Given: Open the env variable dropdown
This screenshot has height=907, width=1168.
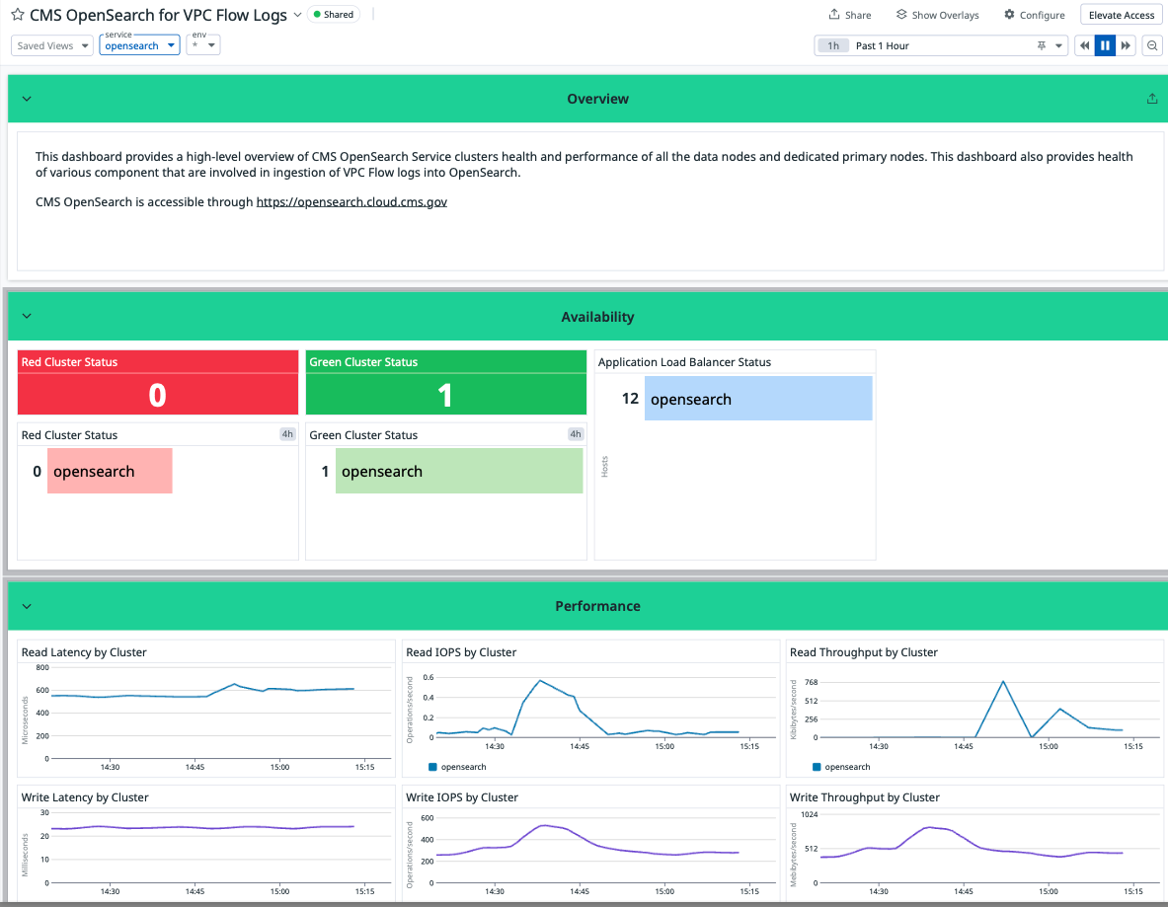Looking at the screenshot, I should [202, 45].
